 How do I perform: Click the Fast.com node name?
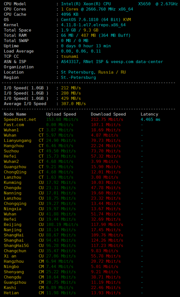(14, 125)
